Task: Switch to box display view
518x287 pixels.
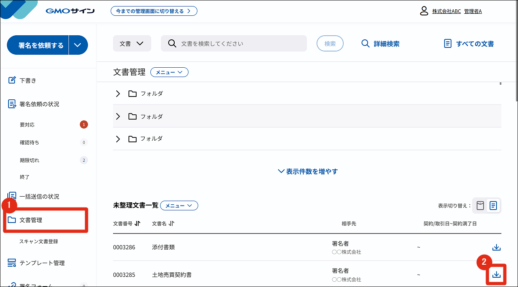Action: [x=480, y=206]
